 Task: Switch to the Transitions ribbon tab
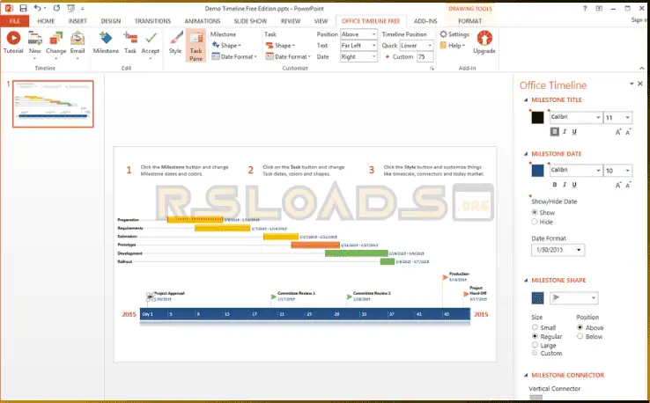click(x=153, y=19)
